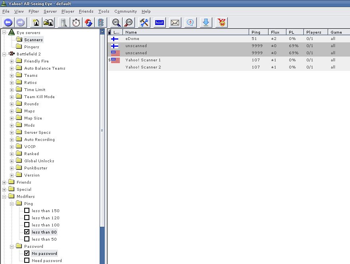Open the Filter menu

click(x=34, y=11)
